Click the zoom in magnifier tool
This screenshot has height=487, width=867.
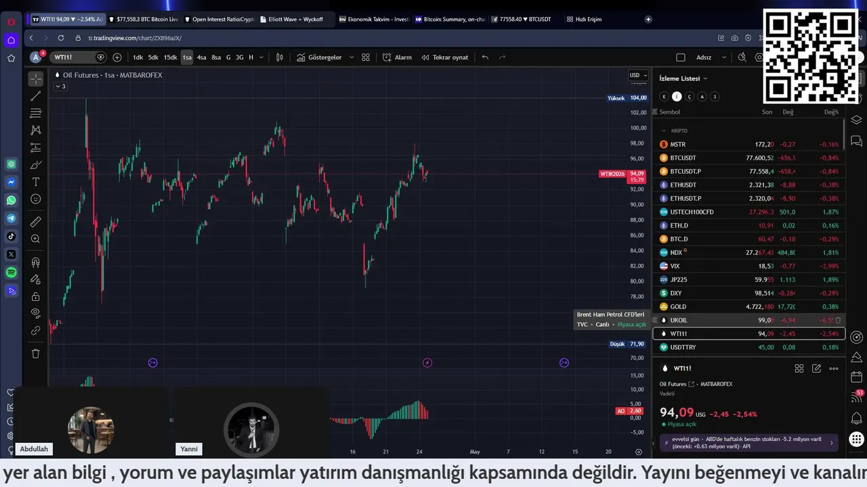coord(36,239)
